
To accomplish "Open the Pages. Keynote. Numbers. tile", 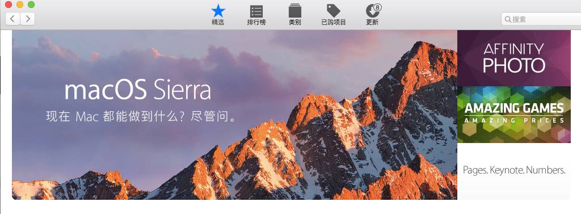I will [514, 171].
